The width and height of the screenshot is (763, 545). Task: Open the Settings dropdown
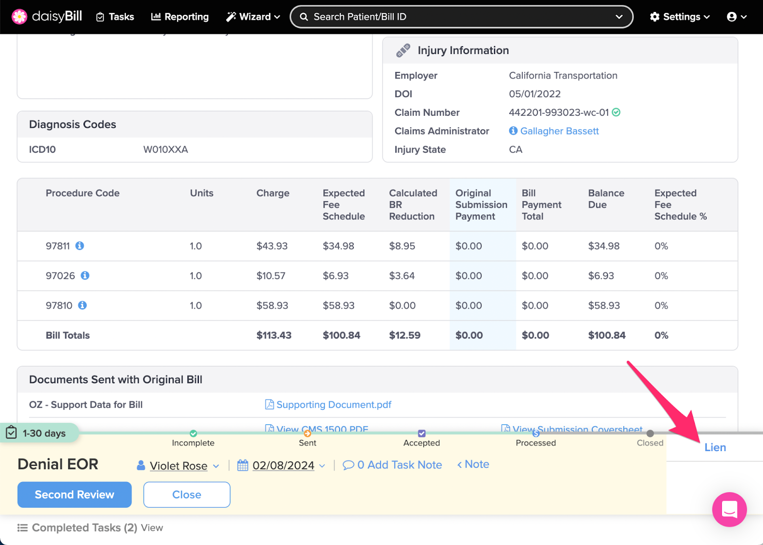[680, 17]
